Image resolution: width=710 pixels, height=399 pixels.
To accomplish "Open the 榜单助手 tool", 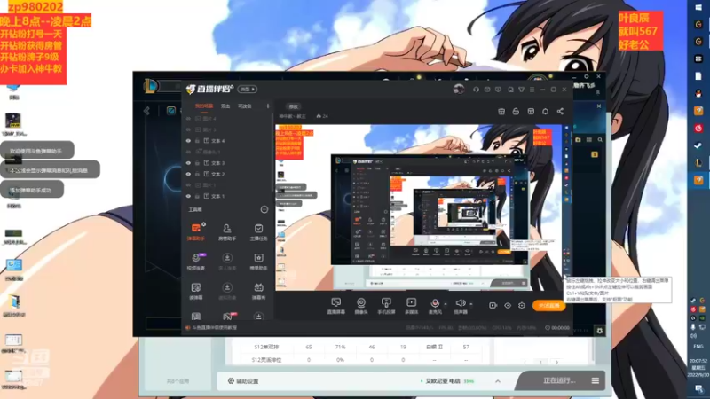I will coord(258,261).
